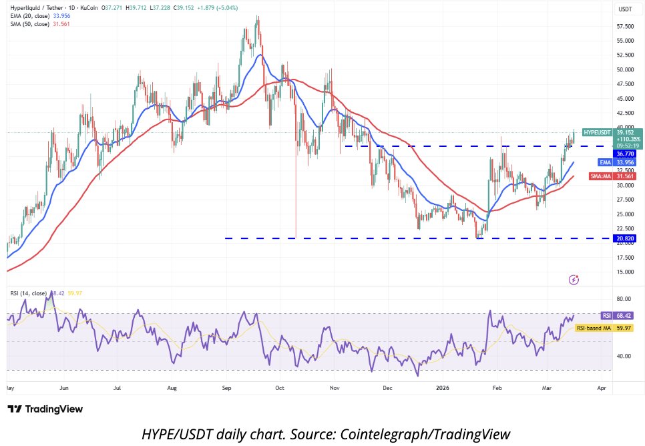Click the RSI 68.42 axis label
This screenshot has width=645, height=446.
[x=617, y=316]
